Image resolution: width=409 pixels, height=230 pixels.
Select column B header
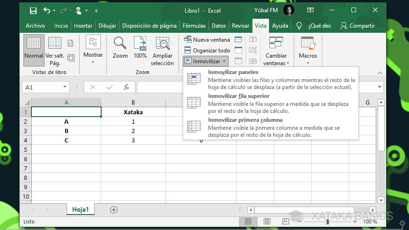point(133,102)
